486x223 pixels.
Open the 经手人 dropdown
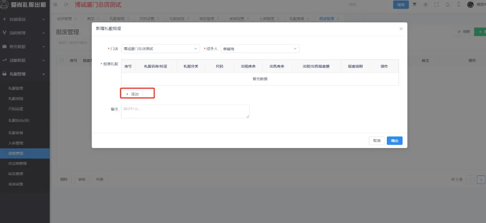260,49
